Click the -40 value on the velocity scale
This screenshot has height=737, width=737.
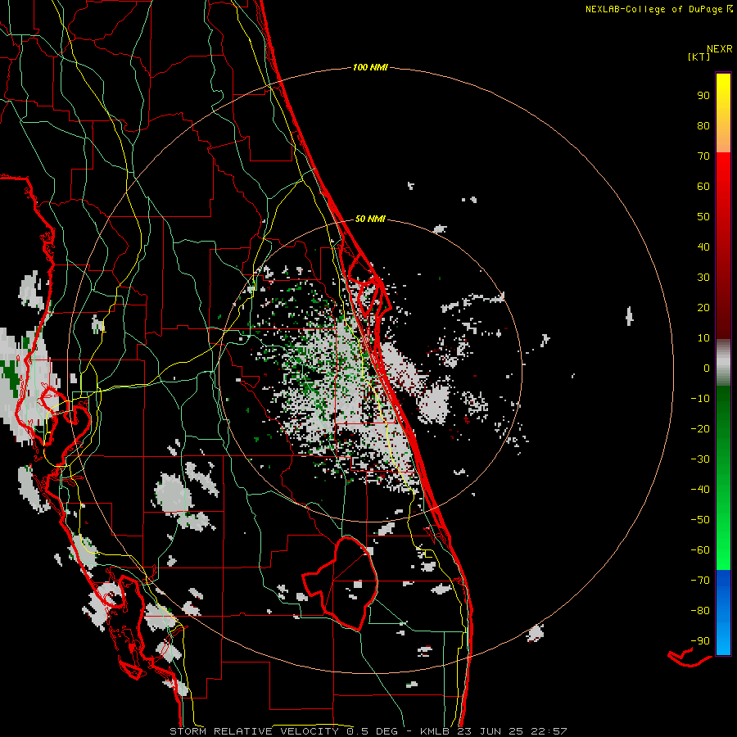(x=700, y=490)
